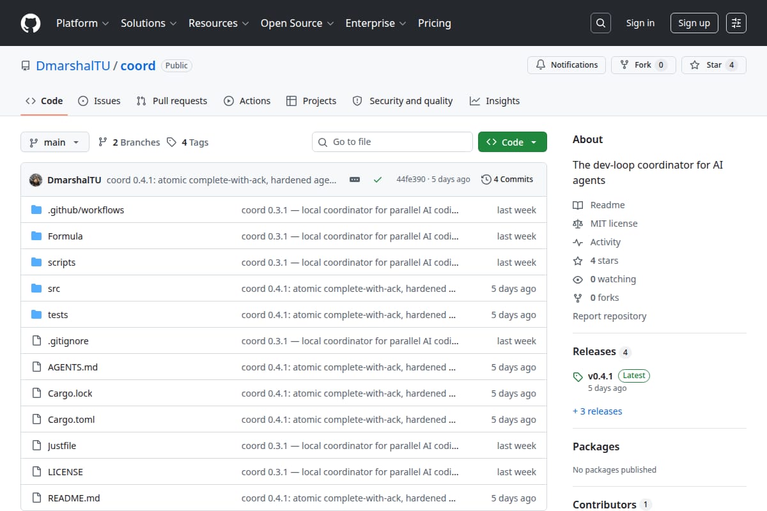
Task: Fork this repository
Action: 644,65
